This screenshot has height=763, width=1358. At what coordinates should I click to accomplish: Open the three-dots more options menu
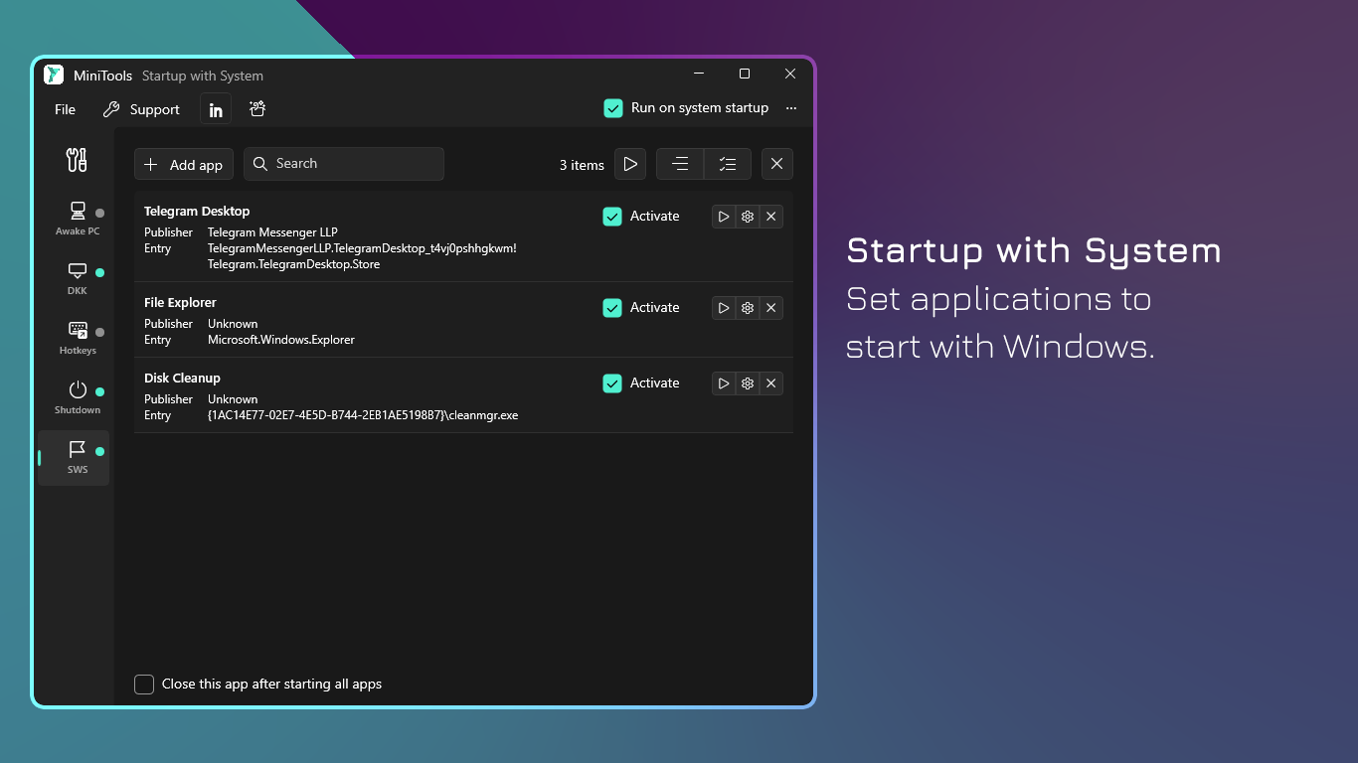pyautogui.click(x=791, y=108)
